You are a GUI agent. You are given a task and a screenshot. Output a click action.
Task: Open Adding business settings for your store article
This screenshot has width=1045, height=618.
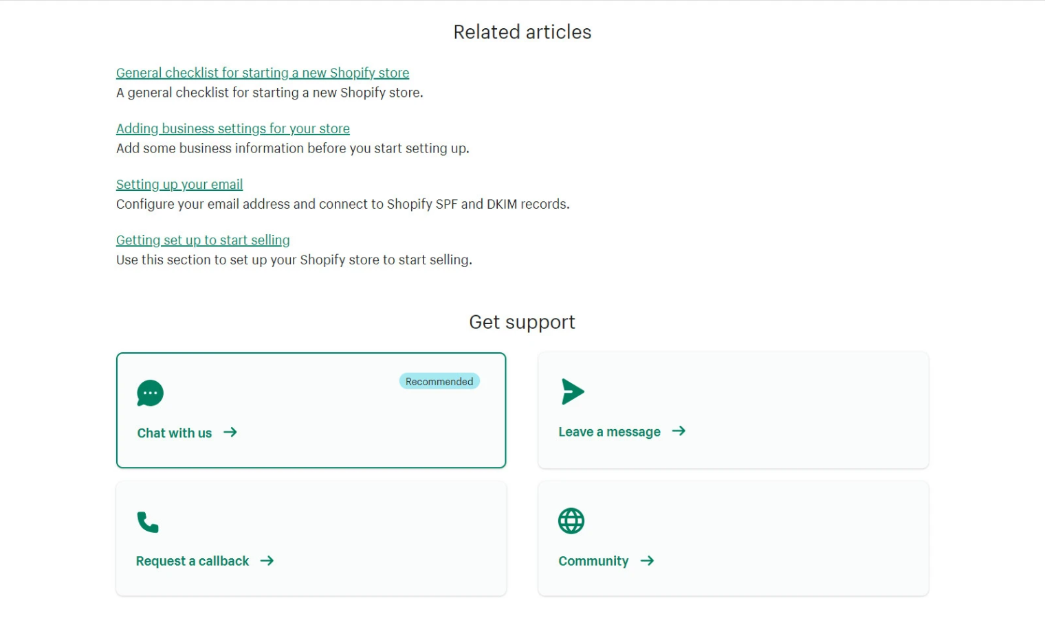point(232,128)
